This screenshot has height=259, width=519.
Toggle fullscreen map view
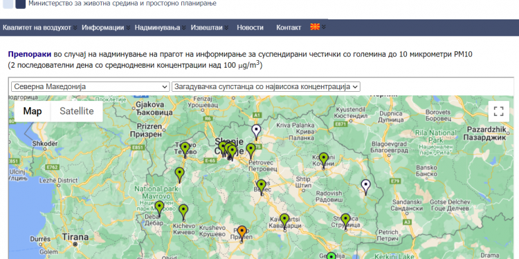click(x=498, y=111)
